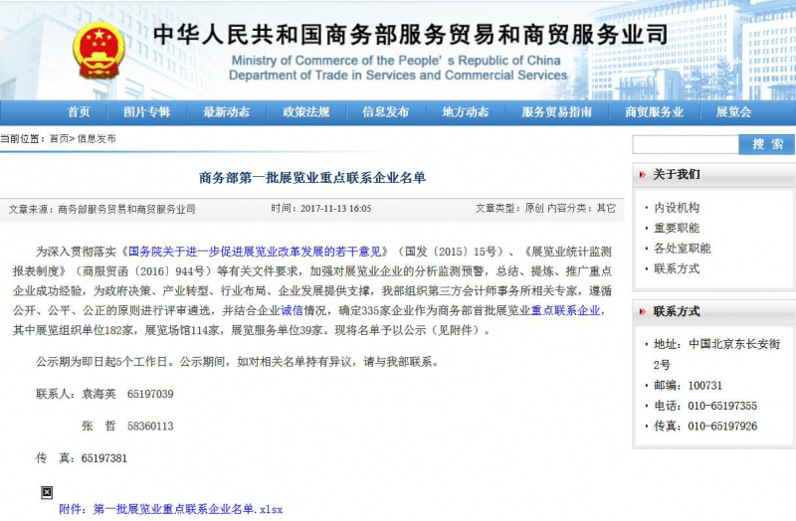796x521 pixels.
Task: Open the 展览会 navigation item
Action: tap(733, 112)
